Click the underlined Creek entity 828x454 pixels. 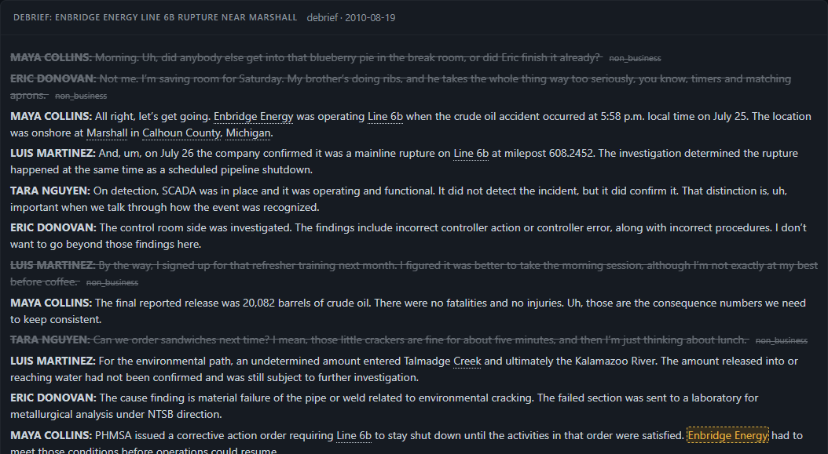467,361
